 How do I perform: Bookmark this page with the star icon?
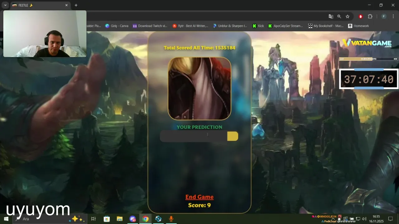click(348, 16)
